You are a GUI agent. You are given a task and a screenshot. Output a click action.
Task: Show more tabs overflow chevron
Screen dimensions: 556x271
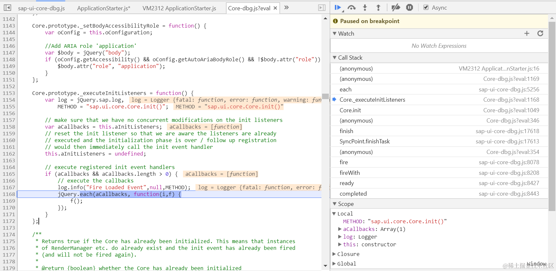point(286,8)
